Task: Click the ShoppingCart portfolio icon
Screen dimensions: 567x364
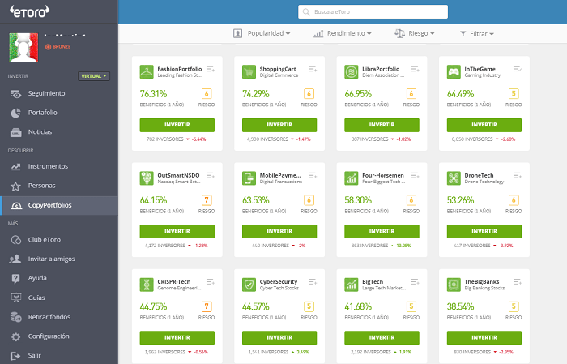Action: pyautogui.click(x=249, y=71)
